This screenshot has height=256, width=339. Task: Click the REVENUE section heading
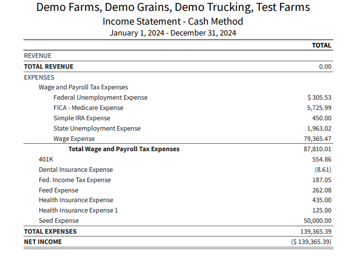pos(38,56)
